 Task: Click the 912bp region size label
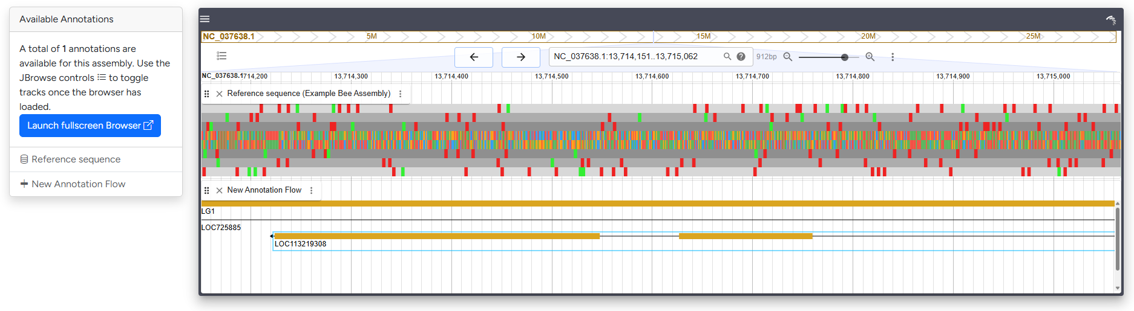coord(766,57)
